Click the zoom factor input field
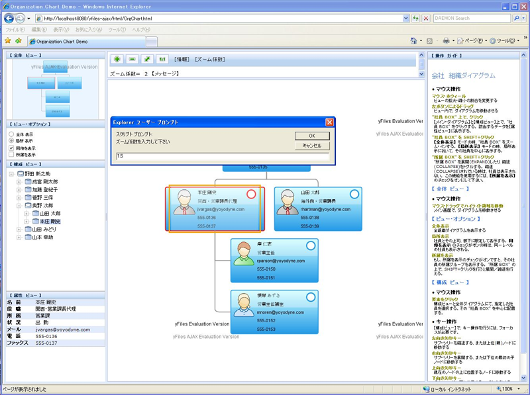The height and width of the screenshot is (395, 530). point(221,156)
